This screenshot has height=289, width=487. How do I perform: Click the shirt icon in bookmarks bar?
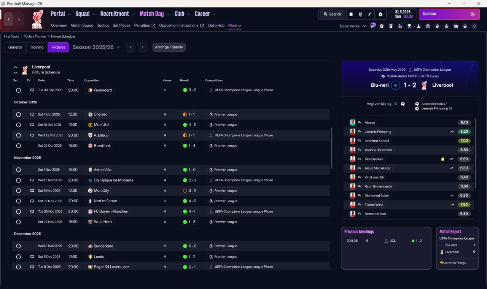pos(382,26)
